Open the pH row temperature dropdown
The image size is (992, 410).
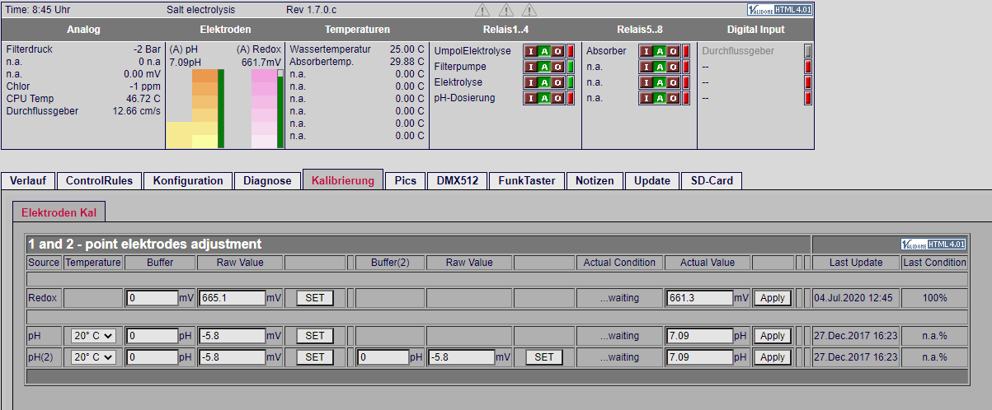(x=93, y=336)
